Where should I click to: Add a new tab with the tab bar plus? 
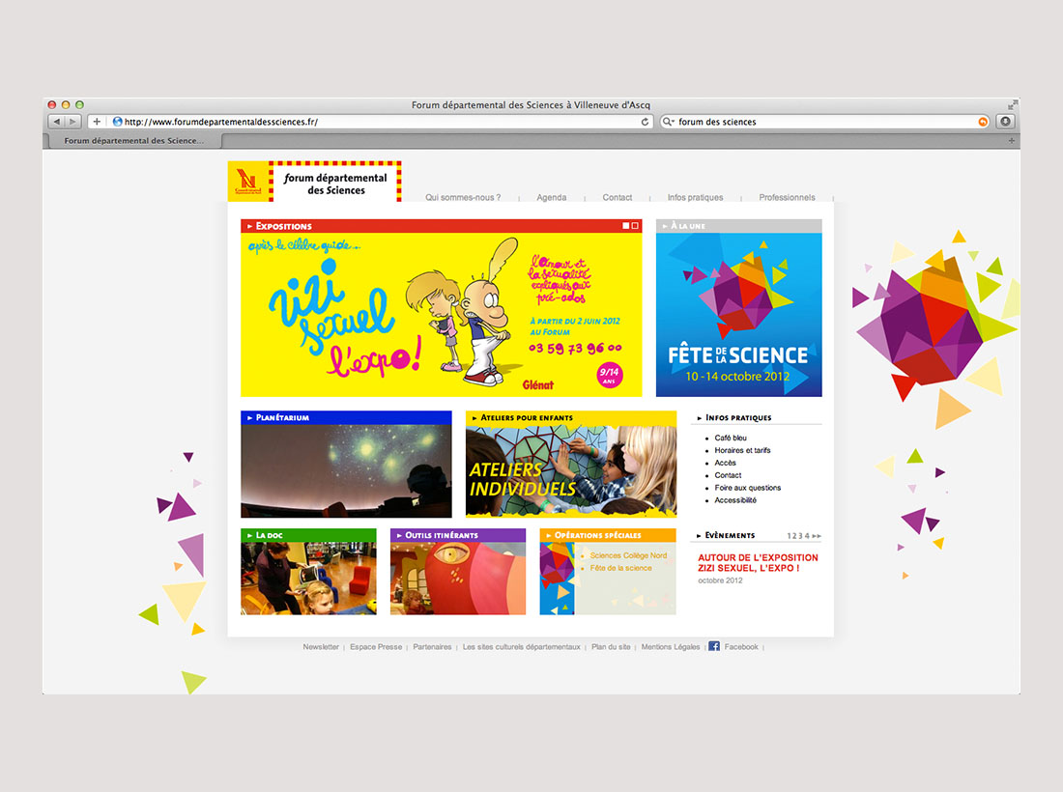click(x=1012, y=141)
